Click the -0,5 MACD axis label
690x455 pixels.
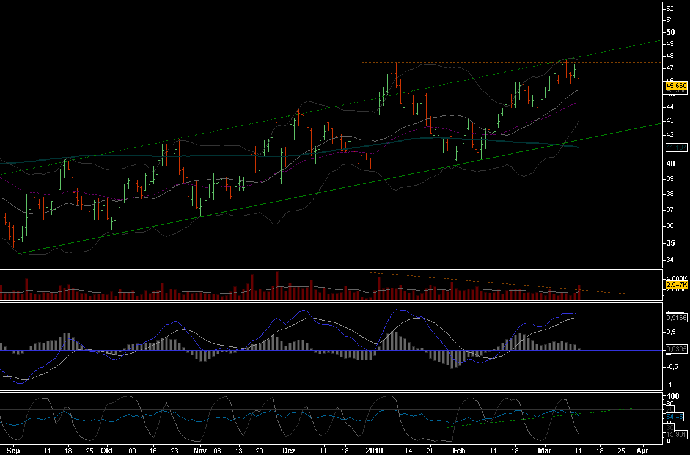point(672,368)
